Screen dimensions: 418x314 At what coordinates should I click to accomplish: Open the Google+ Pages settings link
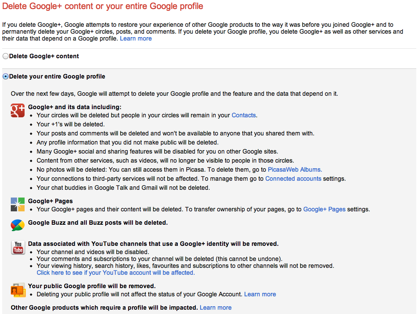pyautogui.click(x=324, y=209)
